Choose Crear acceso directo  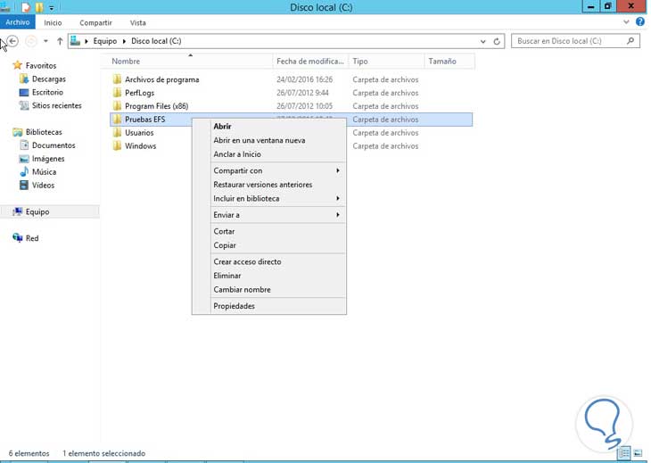tap(269, 261)
